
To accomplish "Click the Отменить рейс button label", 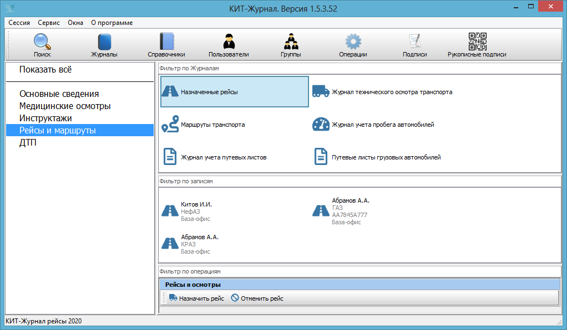I will click(262, 298).
